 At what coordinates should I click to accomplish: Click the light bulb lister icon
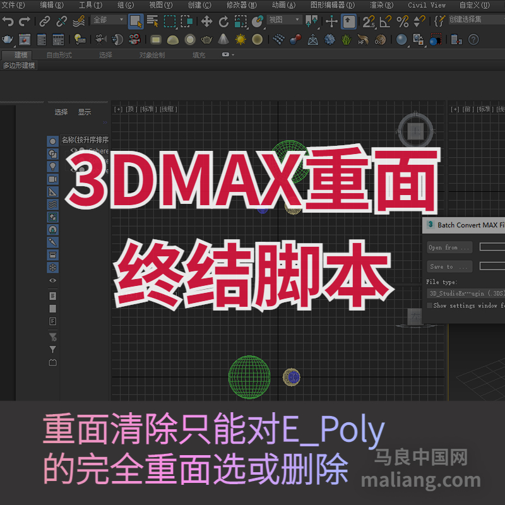pos(80,40)
